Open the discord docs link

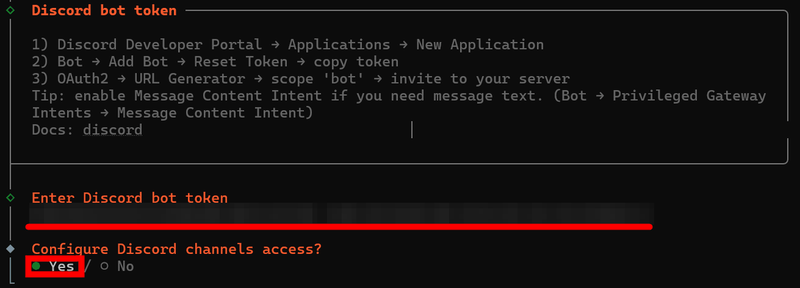pos(113,130)
